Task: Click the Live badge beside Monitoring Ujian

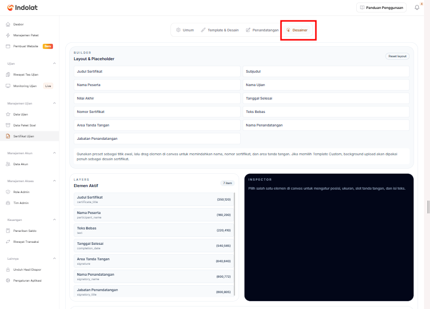Action: pos(48,86)
